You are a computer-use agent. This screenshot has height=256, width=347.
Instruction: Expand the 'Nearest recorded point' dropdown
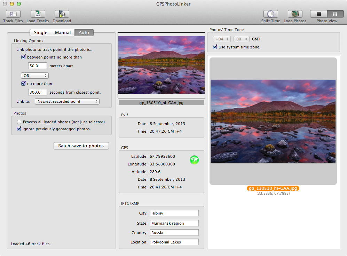[x=67, y=101]
